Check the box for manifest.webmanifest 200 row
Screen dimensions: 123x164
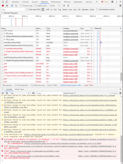pos(2,42)
